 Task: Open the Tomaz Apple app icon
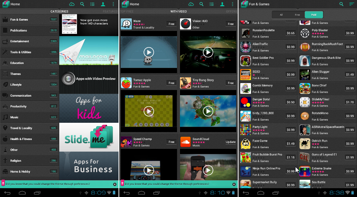coord(126,83)
